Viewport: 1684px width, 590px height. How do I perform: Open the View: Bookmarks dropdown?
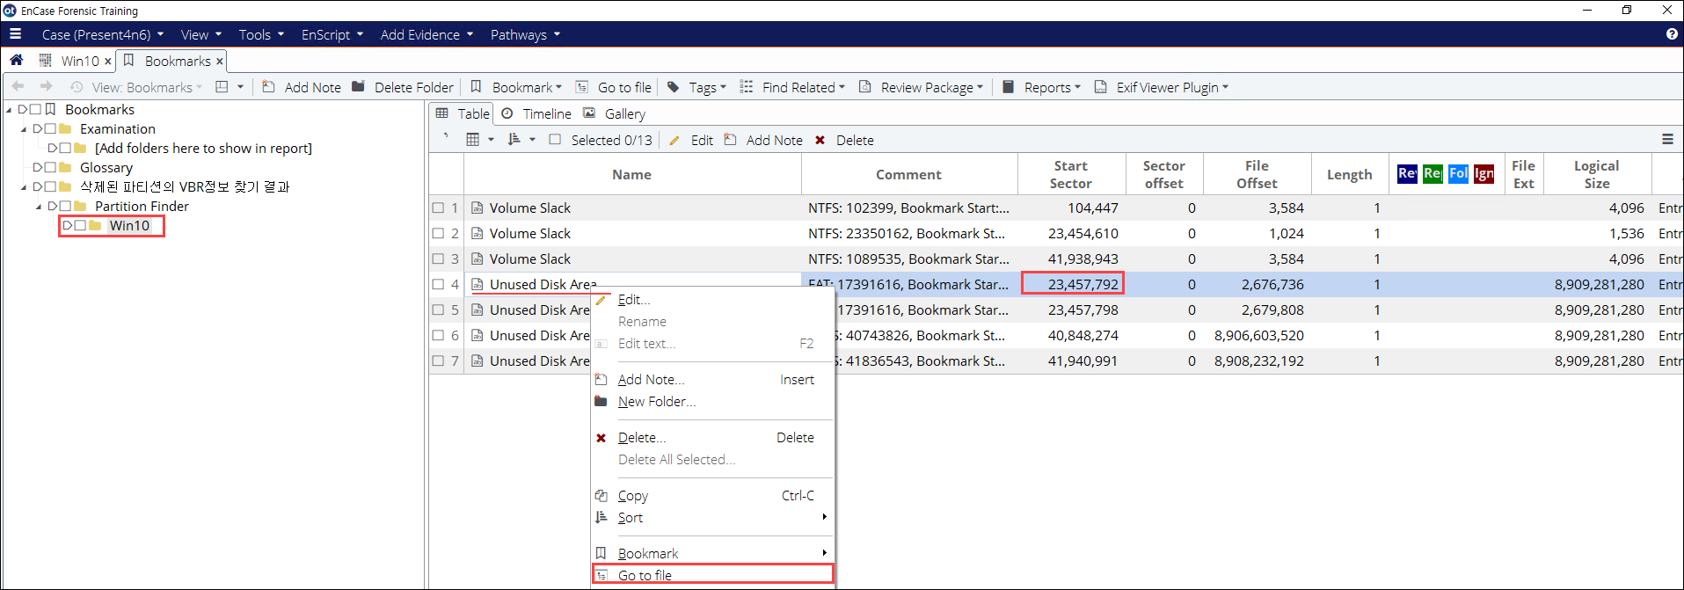(136, 87)
